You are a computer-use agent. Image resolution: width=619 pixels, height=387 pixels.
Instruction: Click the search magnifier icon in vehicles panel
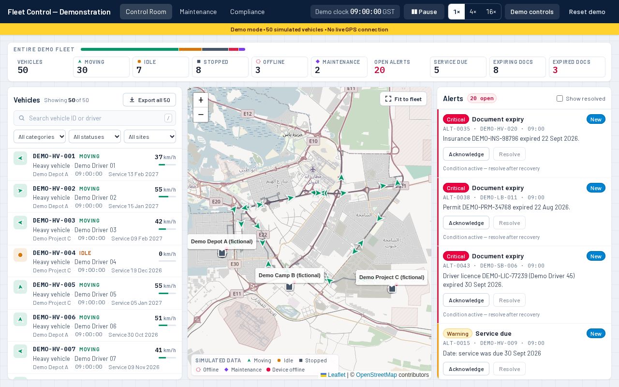[x=21, y=118]
